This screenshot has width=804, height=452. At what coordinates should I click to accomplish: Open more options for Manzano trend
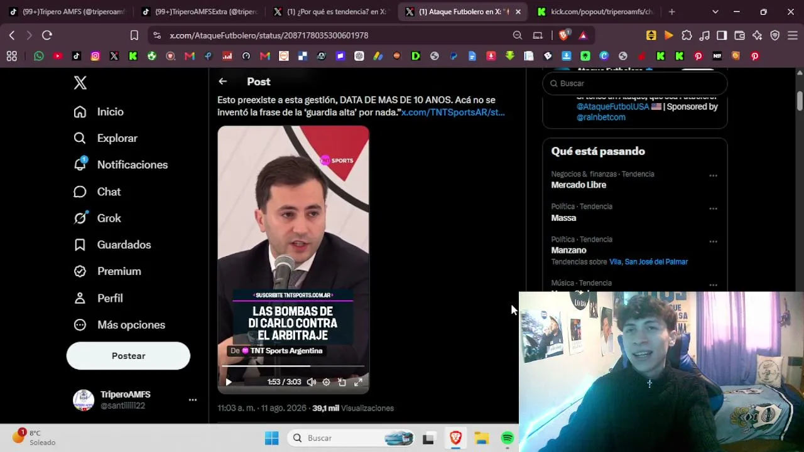point(713,241)
